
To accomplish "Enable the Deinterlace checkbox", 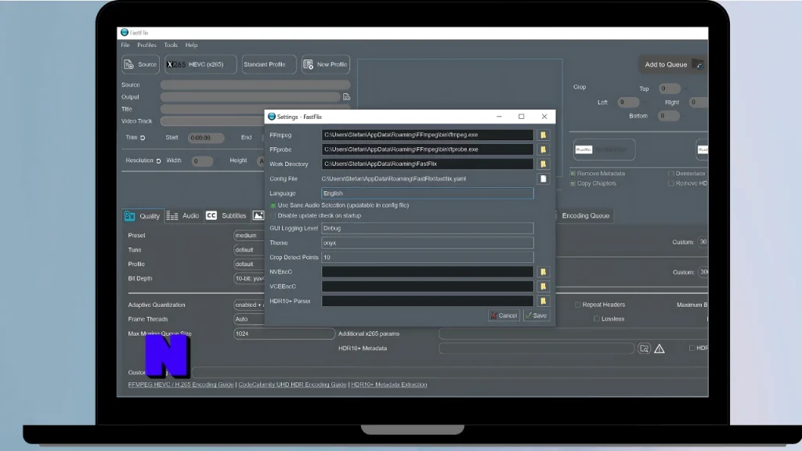I will coord(671,174).
